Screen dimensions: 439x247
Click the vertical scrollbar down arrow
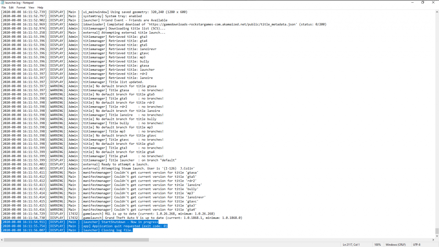click(x=437, y=236)
